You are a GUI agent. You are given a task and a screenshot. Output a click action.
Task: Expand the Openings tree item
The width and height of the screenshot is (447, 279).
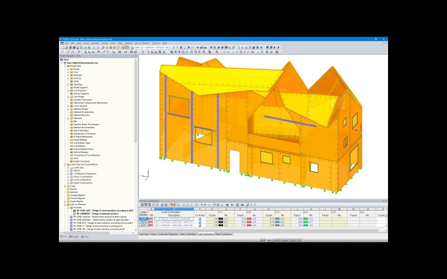click(68, 84)
